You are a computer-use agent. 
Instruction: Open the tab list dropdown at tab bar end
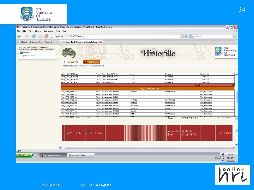point(236,42)
